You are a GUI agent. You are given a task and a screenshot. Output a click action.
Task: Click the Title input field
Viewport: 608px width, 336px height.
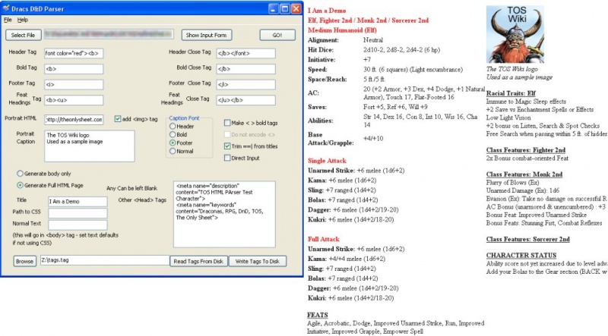[78, 201]
